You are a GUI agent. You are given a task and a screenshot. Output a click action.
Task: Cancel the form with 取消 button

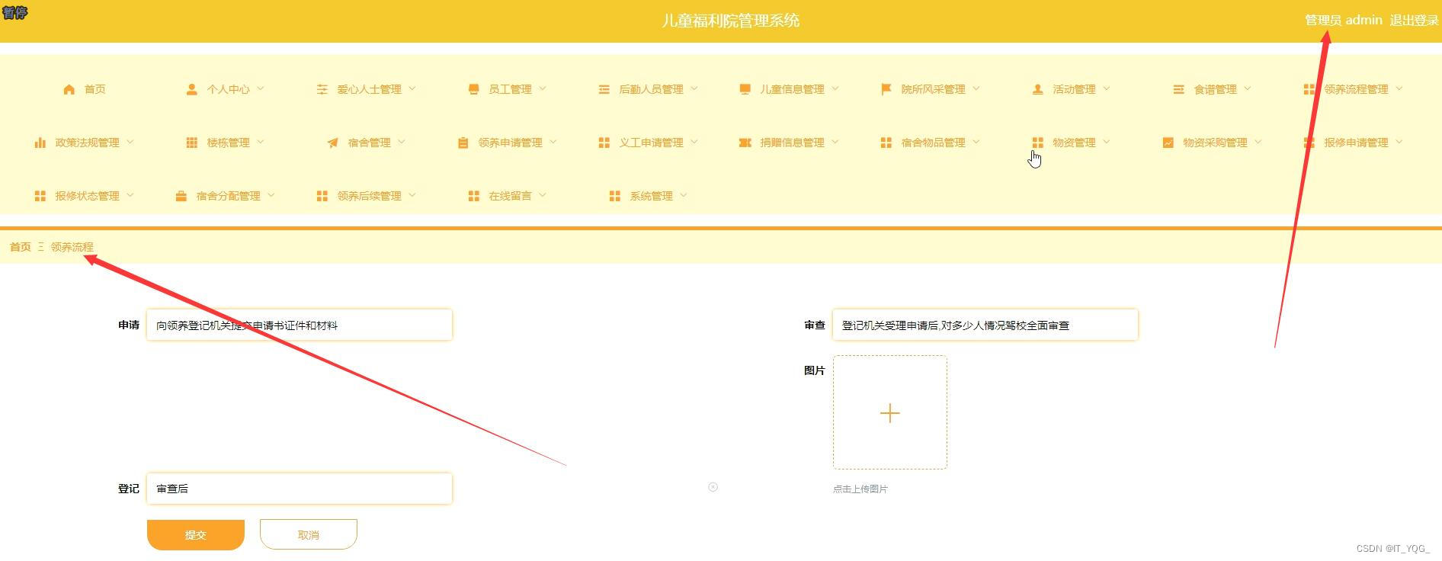309,534
